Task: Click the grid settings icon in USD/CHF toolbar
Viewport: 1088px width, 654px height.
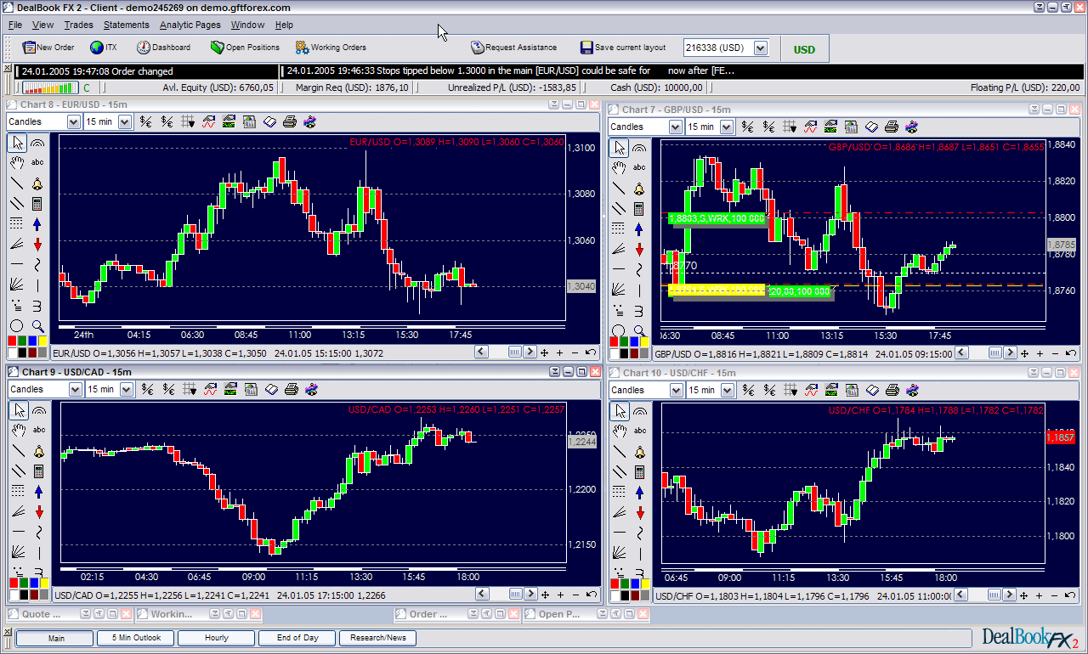Action: point(790,390)
